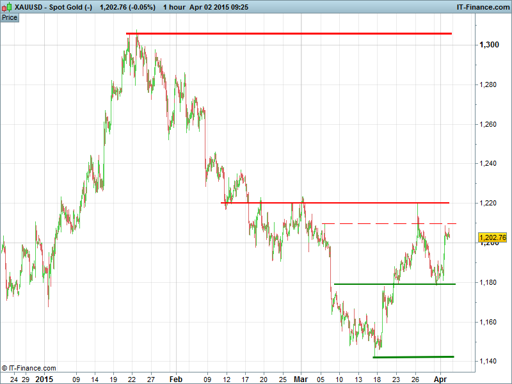Select the black dashed horizontal line
This screenshot has width=512, height=384.
[x=384, y=223]
